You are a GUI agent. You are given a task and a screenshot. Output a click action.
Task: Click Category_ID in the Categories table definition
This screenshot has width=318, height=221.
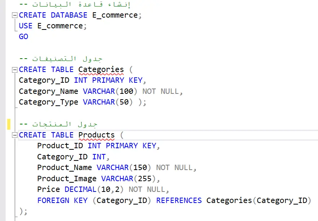tap(44, 80)
